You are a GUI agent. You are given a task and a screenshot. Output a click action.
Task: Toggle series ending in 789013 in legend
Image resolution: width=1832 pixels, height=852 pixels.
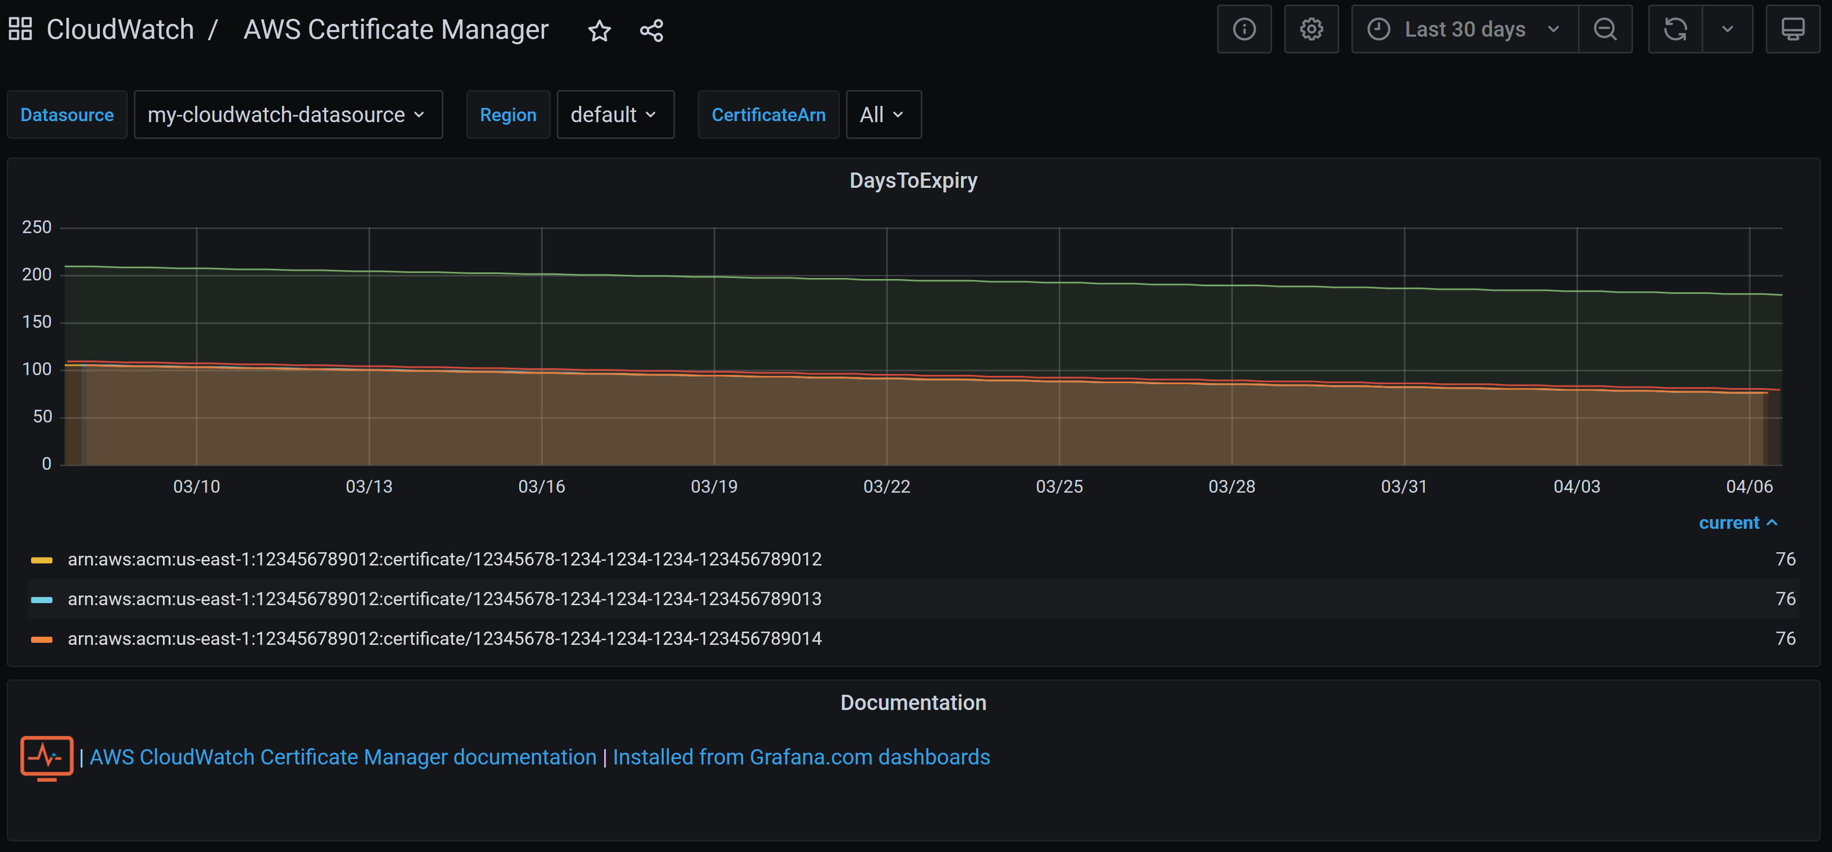click(x=444, y=599)
